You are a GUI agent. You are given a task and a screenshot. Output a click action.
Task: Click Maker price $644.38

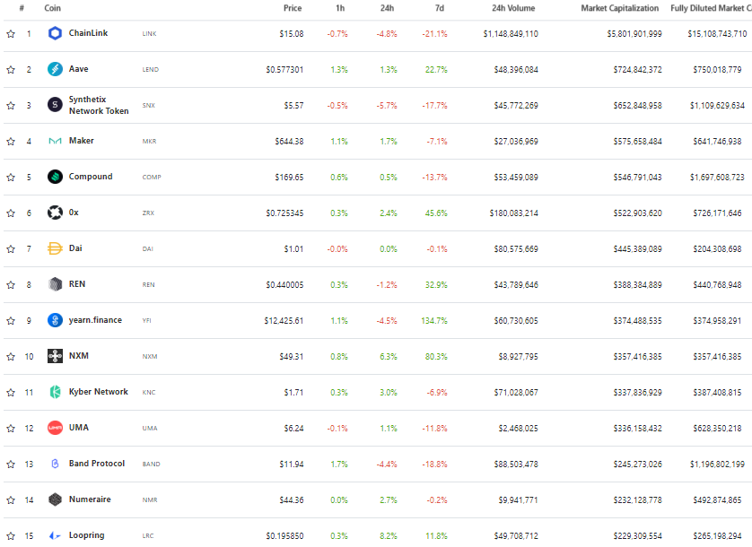(289, 142)
